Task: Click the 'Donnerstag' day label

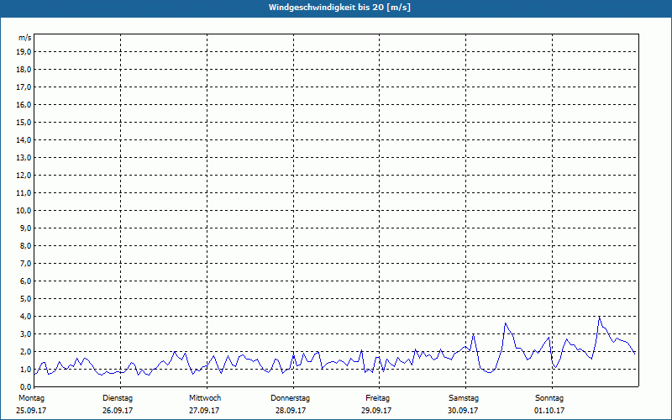Action: 290,398
